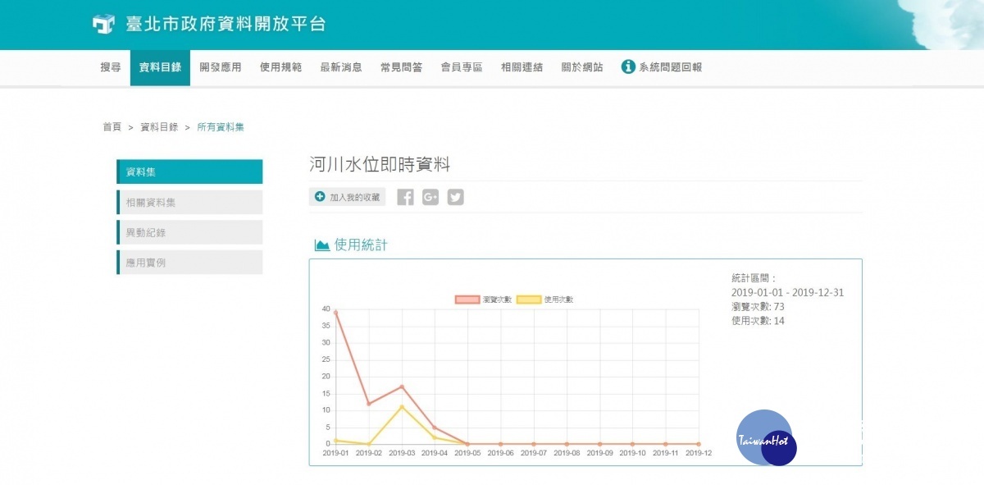Click the 所有資料集 breadcrumb link

click(x=221, y=127)
